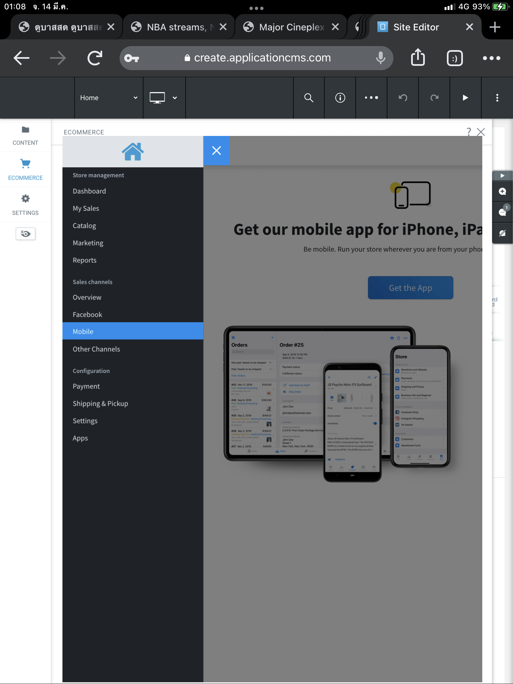
Task: Expand the Home page dropdown
Action: [x=109, y=98]
